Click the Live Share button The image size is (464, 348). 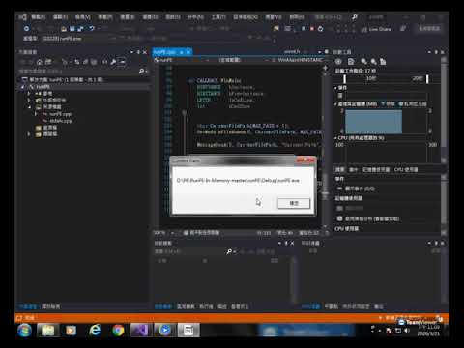click(x=376, y=29)
